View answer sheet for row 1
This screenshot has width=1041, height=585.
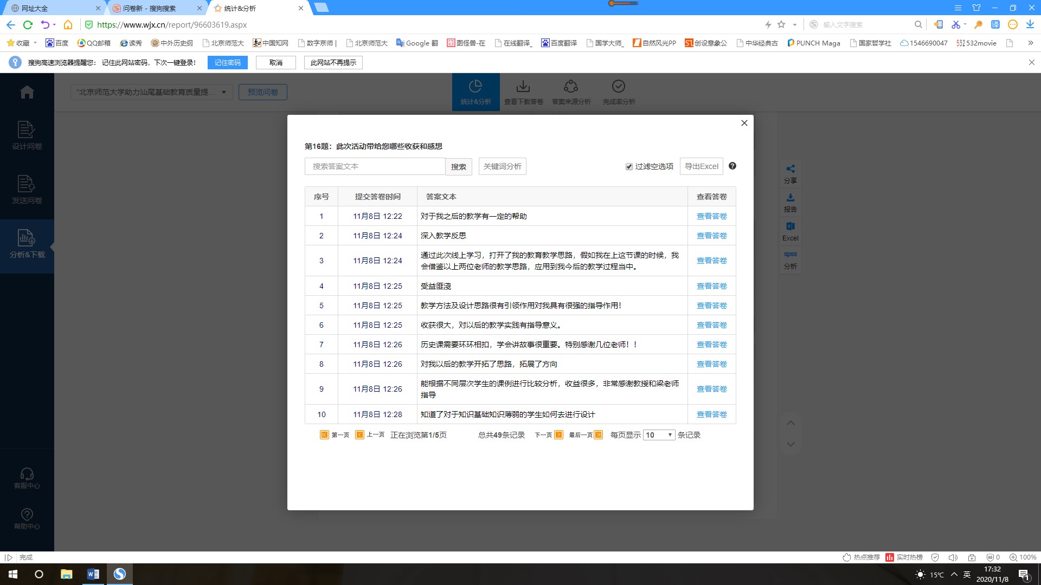coord(711,216)
